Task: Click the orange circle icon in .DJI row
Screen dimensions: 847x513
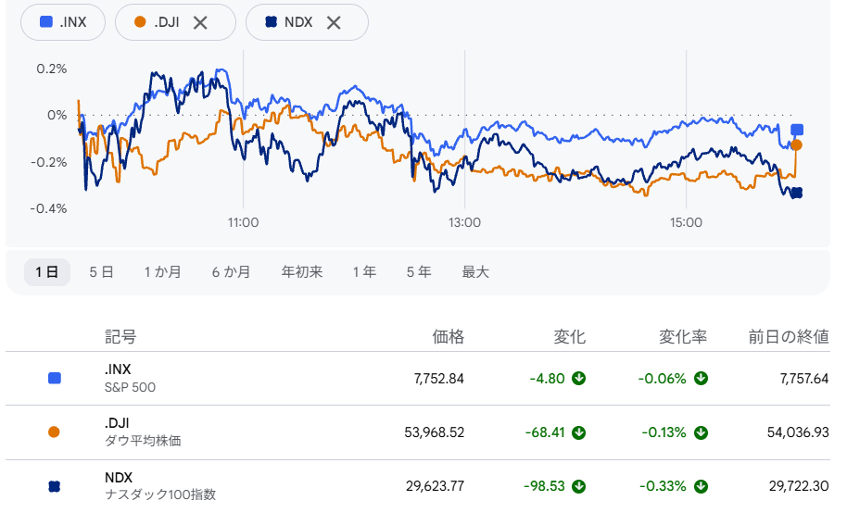Action: pyautogui.click(x=54, y=432)
